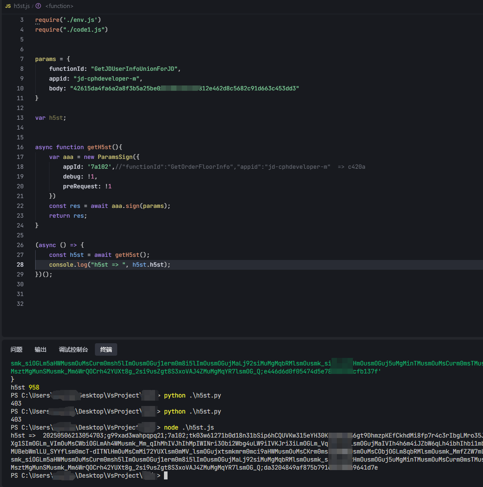Activate the 终端 tab
The height and width of the screenshot is (487, 483).
coord(106,349)
